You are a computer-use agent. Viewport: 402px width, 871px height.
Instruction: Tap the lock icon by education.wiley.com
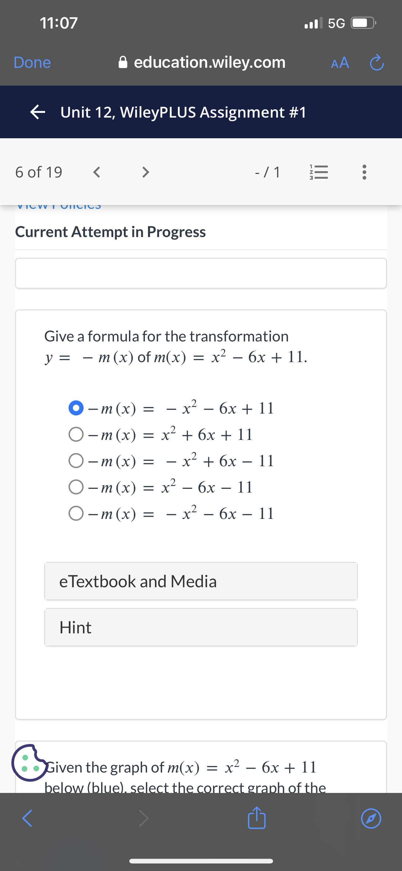[x=124, y=62]
